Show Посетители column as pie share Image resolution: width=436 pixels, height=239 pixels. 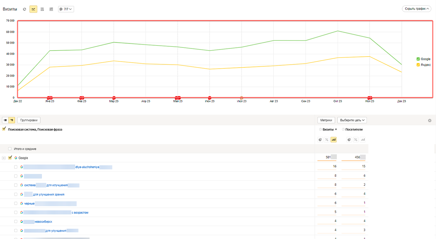click(349, 140)
